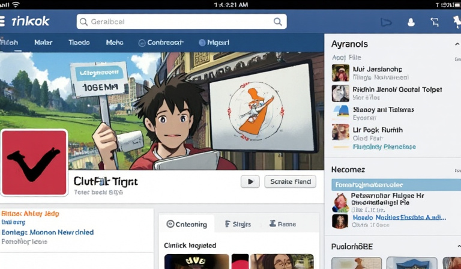The image size is (461, 269).
Task: Open the hamburger menu beside tinkok logo
Action: 2,22
